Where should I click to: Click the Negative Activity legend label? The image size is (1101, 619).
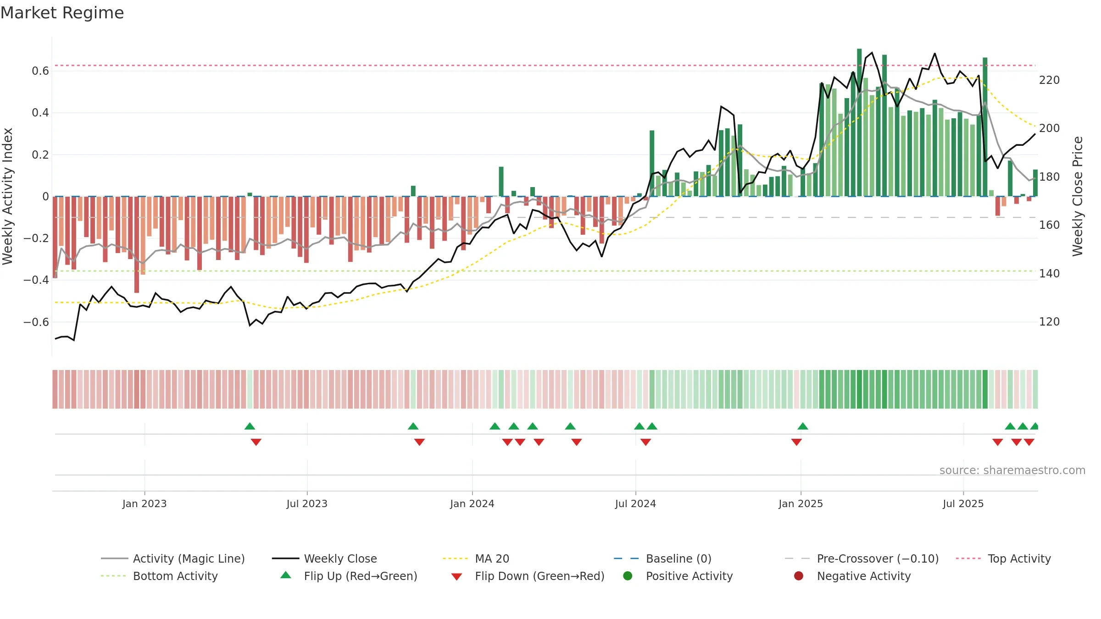(864, 576)
